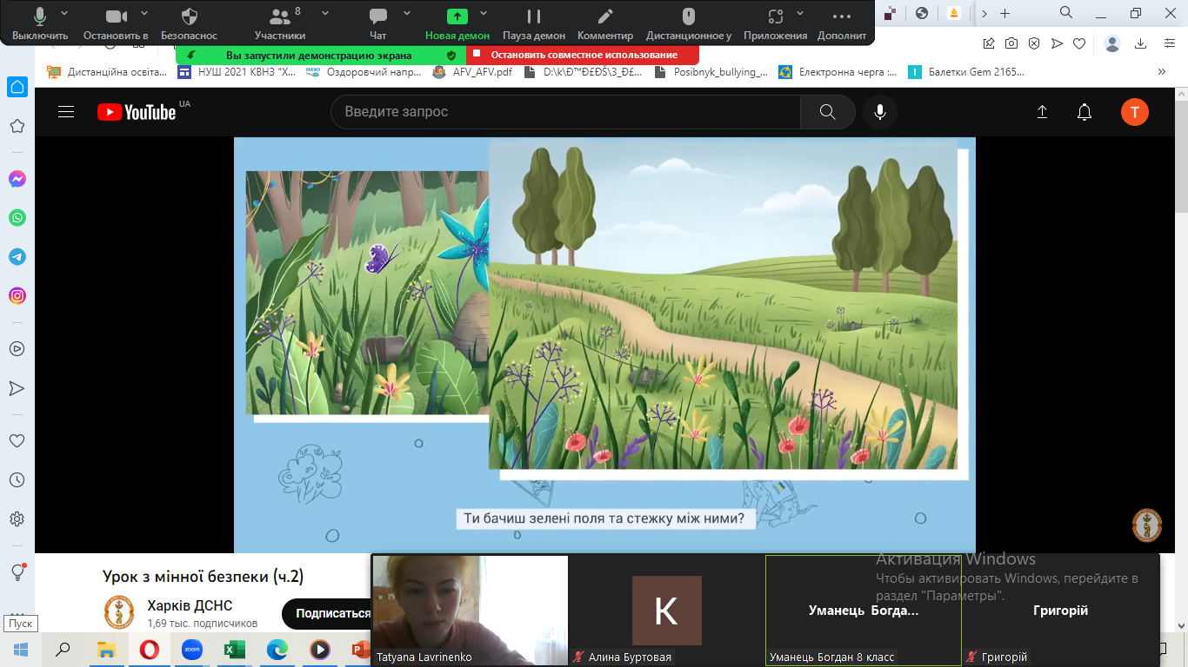This screenshot has width=1188, height=667.
Task: Open Excel from the taskbar
Action: pos(235,650)
